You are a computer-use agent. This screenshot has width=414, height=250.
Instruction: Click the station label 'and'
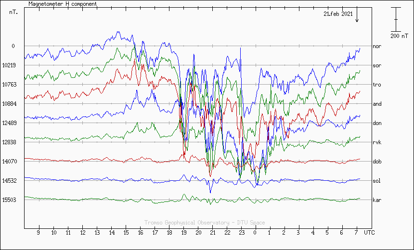click(377, 104)
